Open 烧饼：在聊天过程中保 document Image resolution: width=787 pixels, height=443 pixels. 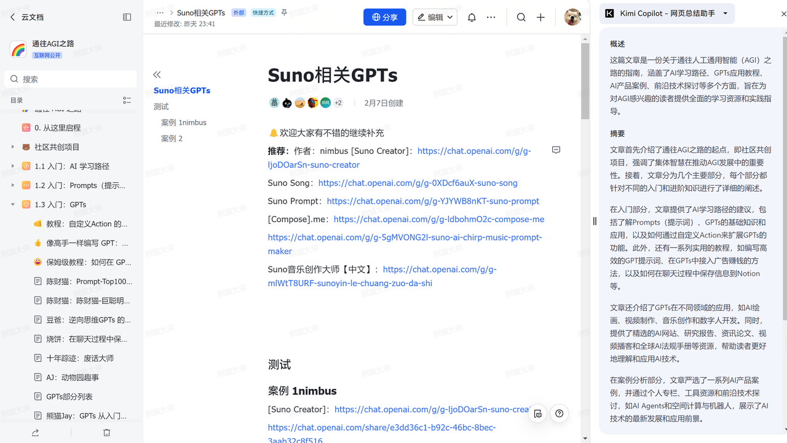tap(87, 339)
